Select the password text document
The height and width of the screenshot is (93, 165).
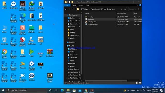pyautogui.click(x=90, y=19)
